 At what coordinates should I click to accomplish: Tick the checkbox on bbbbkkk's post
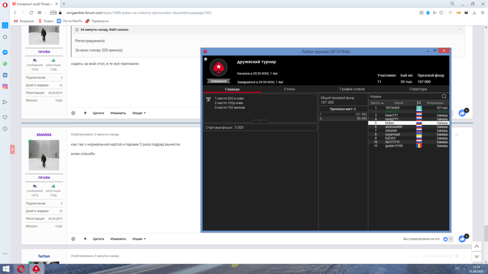tap(464, 135)
